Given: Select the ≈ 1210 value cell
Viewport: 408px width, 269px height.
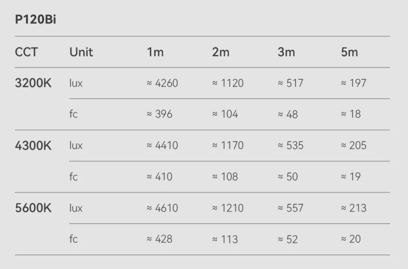Looking at the screenshot, I should pos(228,208).
